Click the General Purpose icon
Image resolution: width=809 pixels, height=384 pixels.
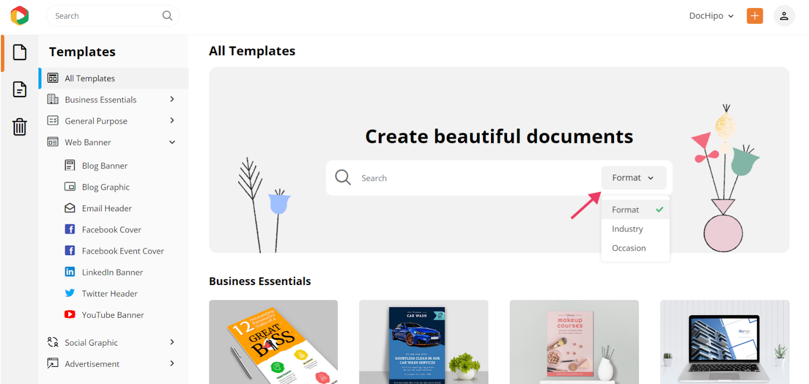(53, 120)
